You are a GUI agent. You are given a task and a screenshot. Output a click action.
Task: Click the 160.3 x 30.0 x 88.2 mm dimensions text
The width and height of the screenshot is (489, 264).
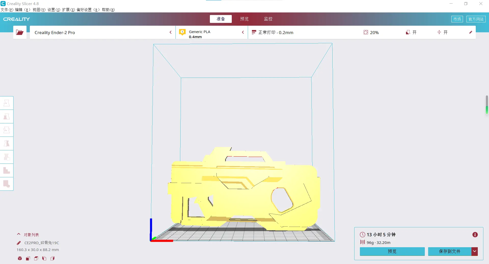(38, 250)
